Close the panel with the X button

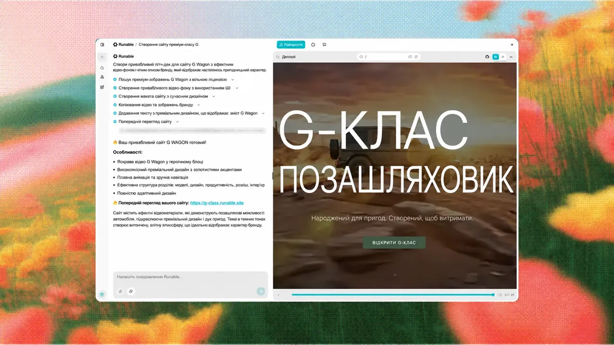512,45
